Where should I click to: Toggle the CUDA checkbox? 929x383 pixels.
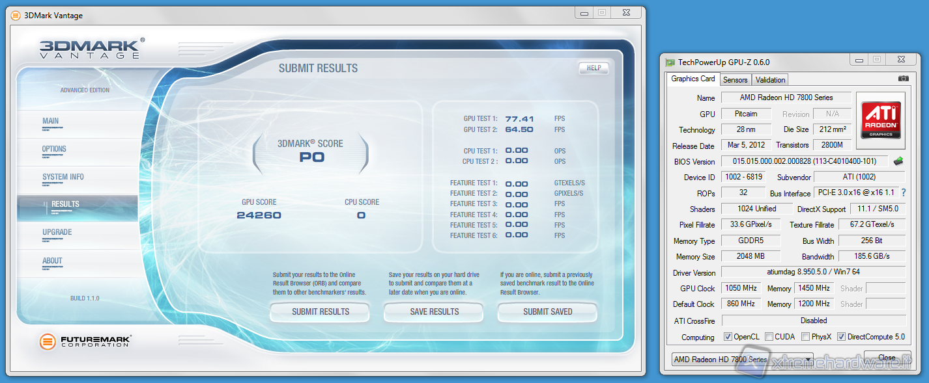tap(769, 337)
